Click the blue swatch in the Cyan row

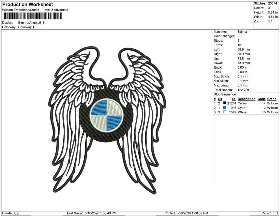pyautogui.click(x=225, y=107)
